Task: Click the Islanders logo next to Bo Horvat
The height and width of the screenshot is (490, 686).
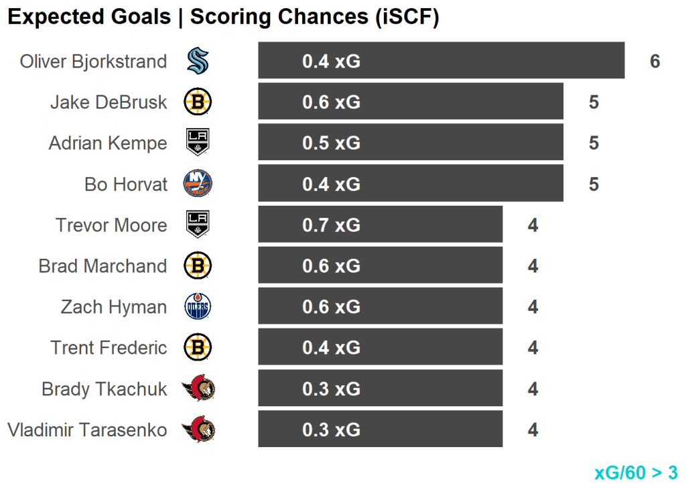Action: click(198, 184)
